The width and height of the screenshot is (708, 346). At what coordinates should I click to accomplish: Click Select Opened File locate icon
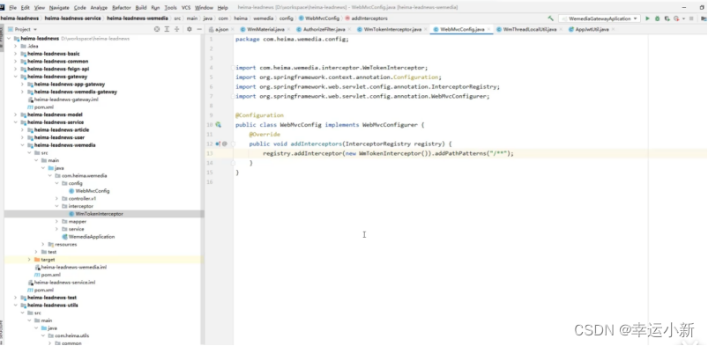[157, 29]
